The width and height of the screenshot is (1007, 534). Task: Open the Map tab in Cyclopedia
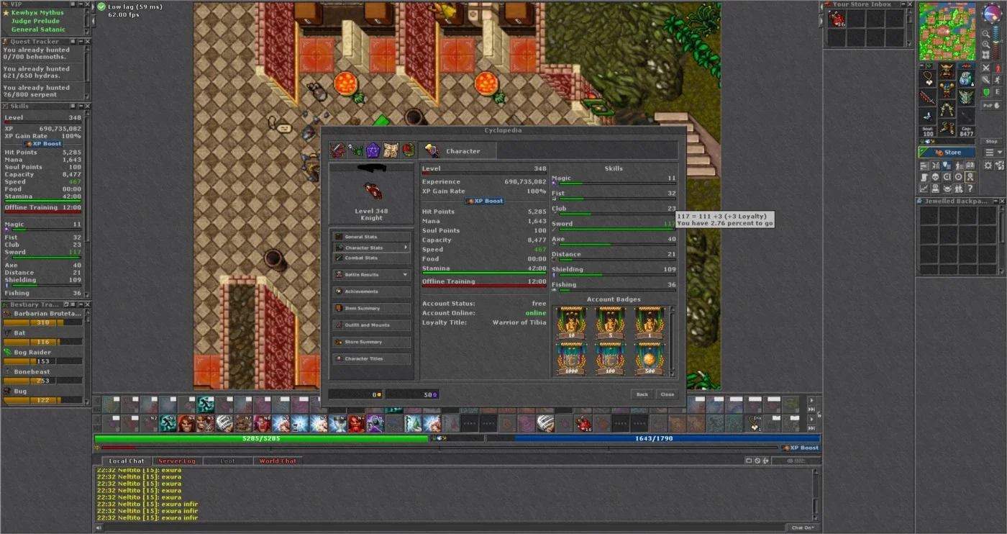[x=391, y=150]
